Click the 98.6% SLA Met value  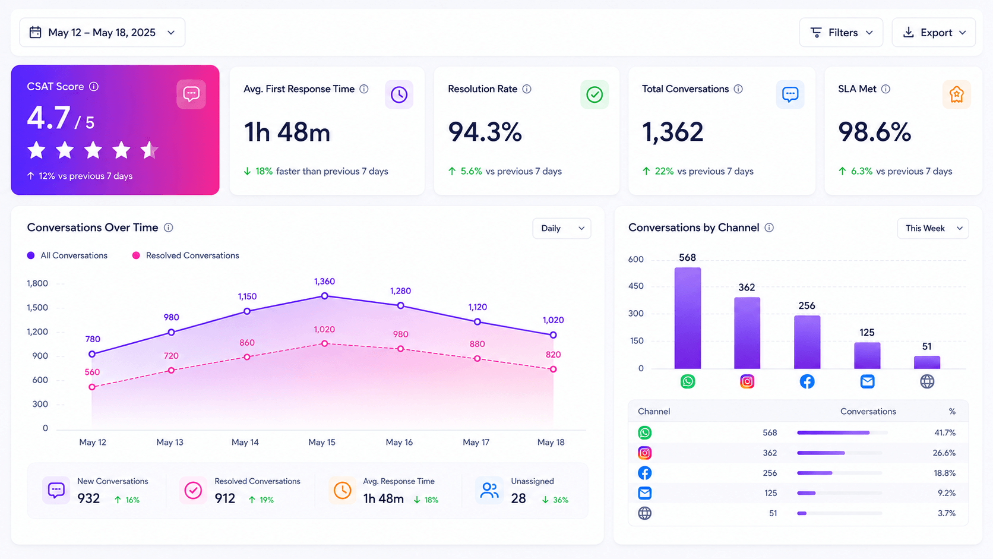874,132
